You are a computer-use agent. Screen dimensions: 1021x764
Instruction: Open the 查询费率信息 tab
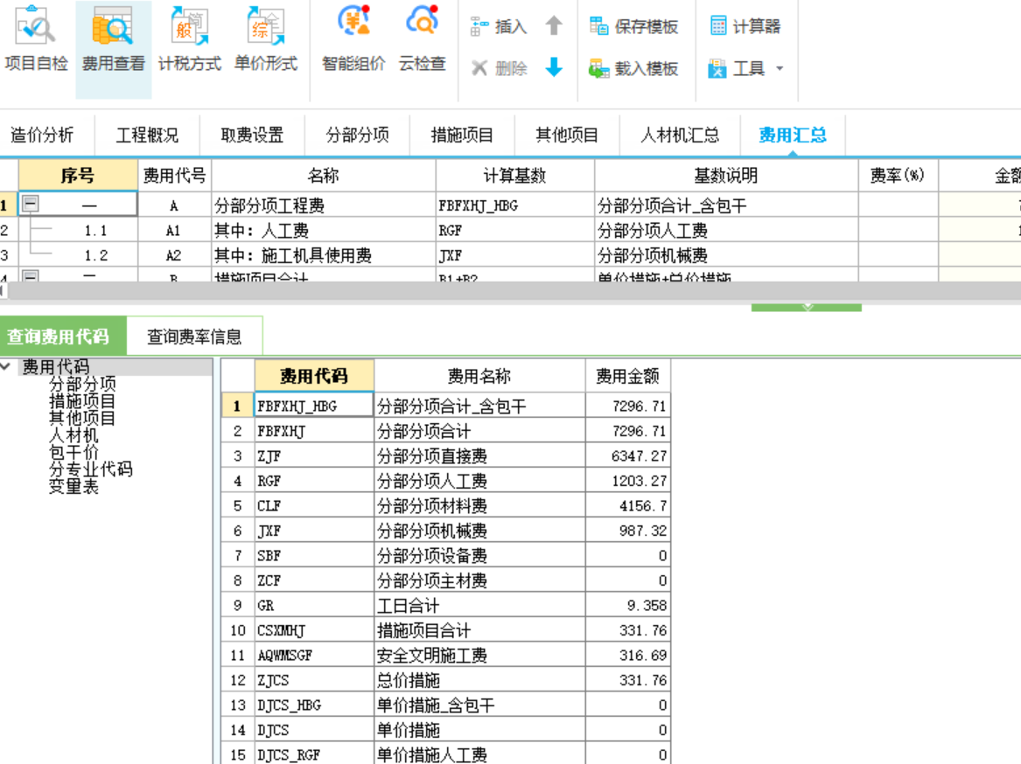click(194, 335)
